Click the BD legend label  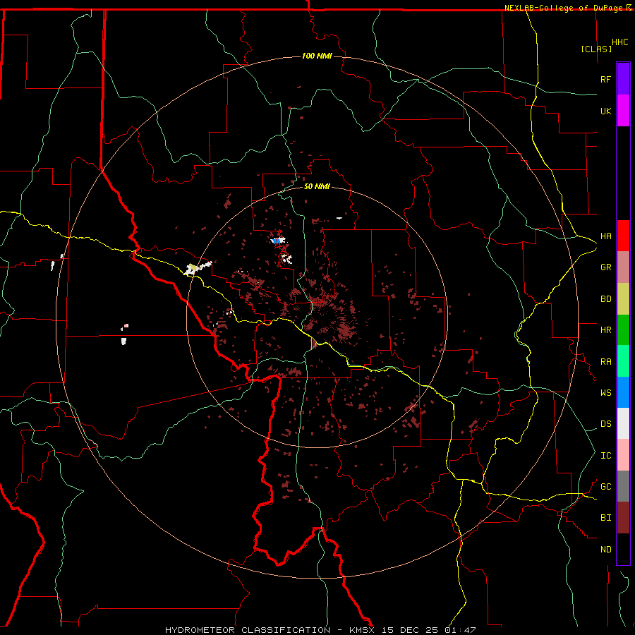pyautogui.click(x=605, y=299)
